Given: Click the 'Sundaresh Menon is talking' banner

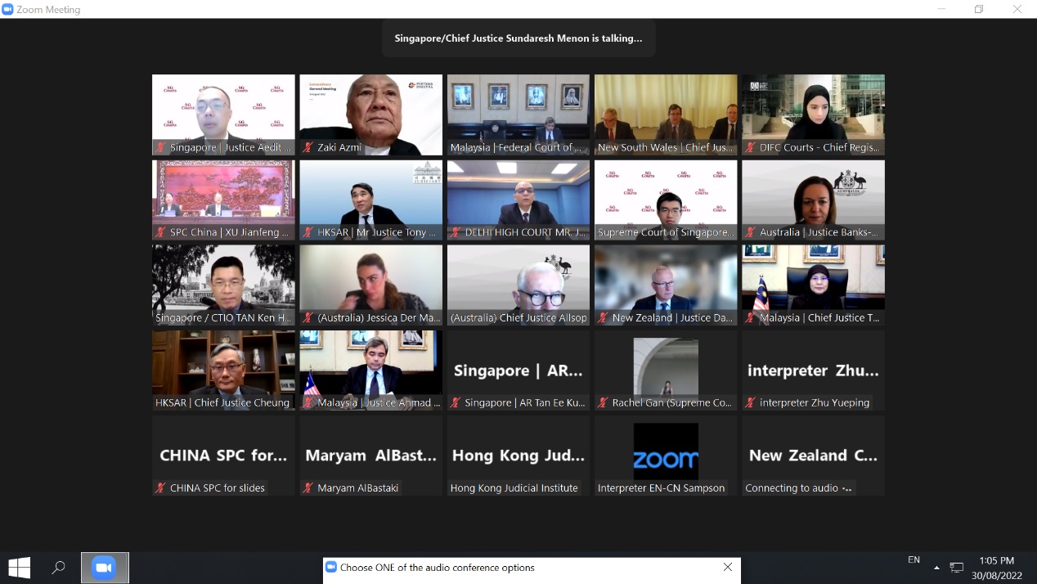Looking at the screenshot, I should click(518, 38).
